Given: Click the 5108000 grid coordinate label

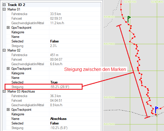Looking at the screenshot, I should pos(109,17).
